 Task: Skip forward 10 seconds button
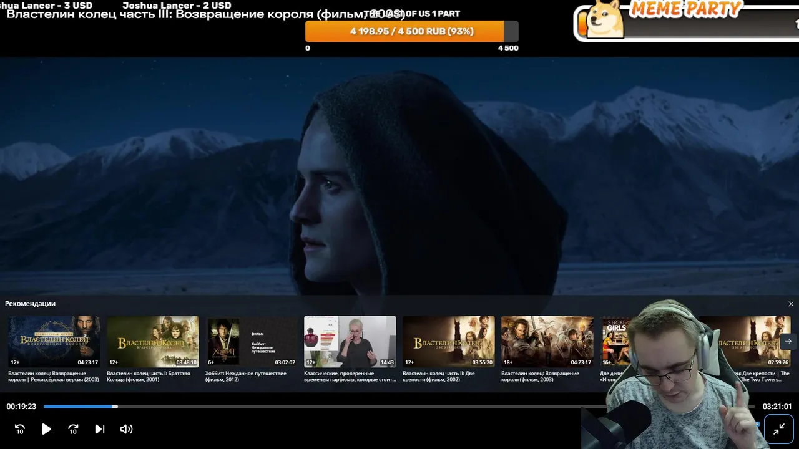pyautogui.click(x=73, y=429)
